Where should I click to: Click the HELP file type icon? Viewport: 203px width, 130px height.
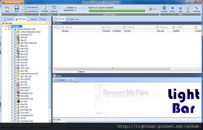(18, 65)
